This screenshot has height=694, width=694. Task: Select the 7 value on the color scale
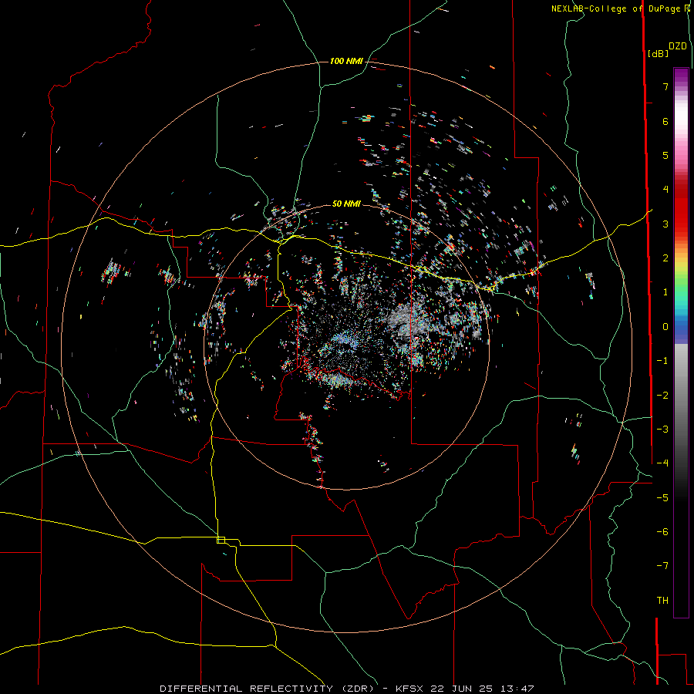tap(665, 86)
